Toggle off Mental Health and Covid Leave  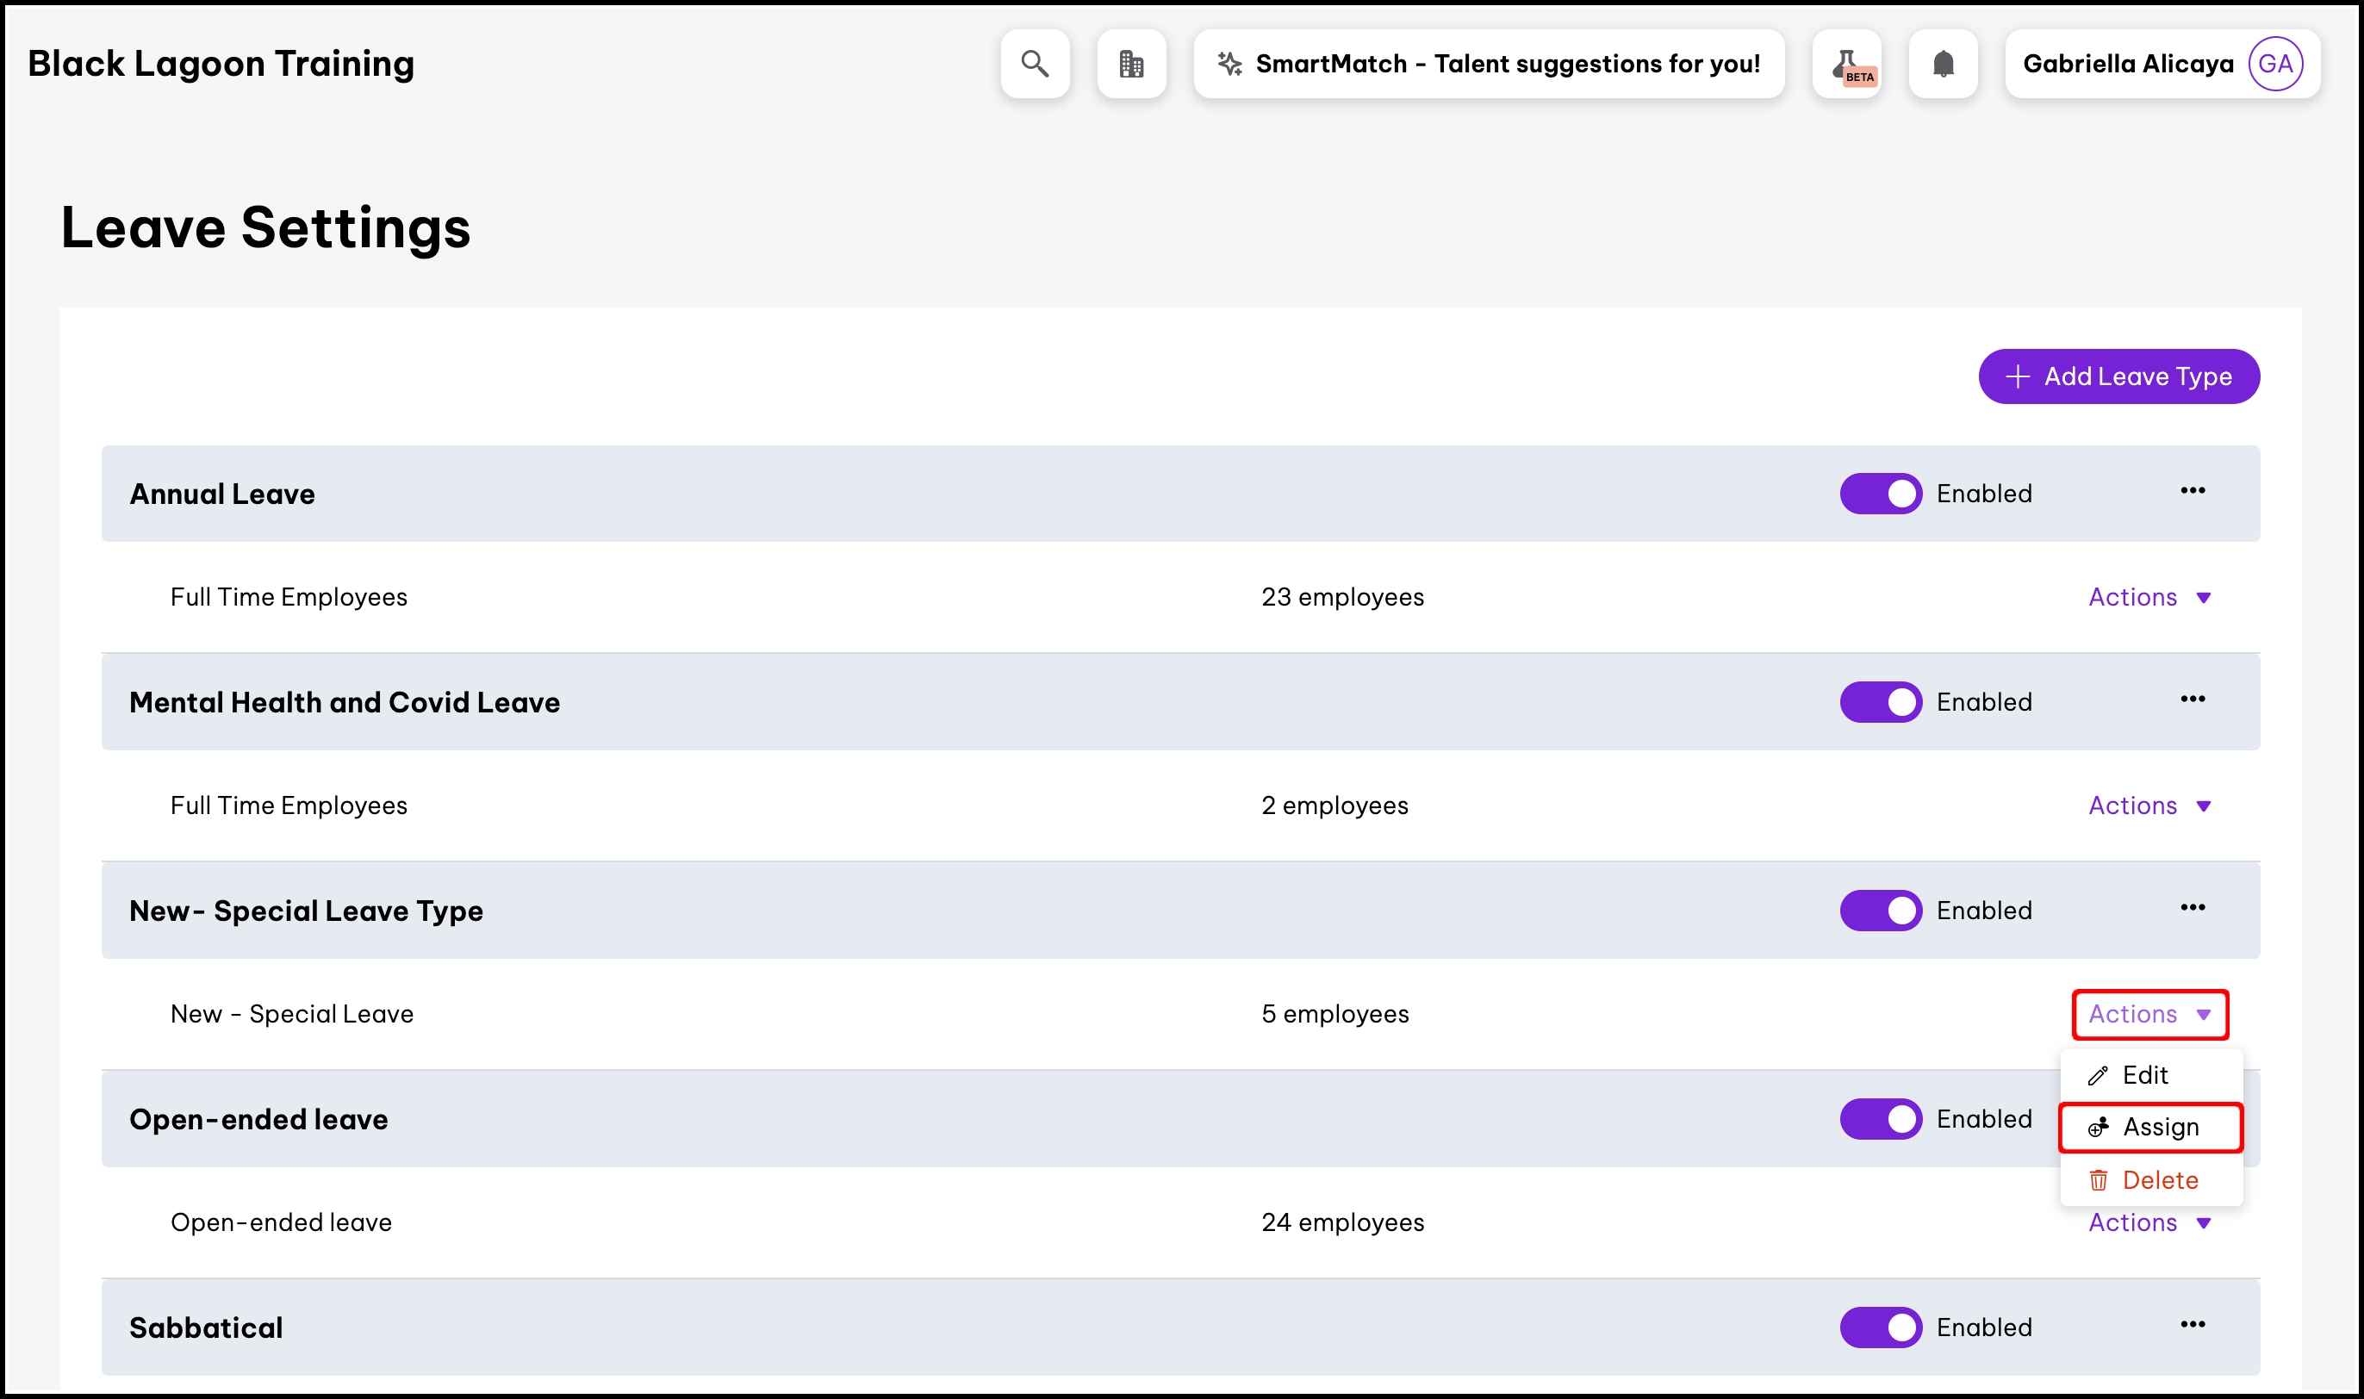[x=1881, y=702]
